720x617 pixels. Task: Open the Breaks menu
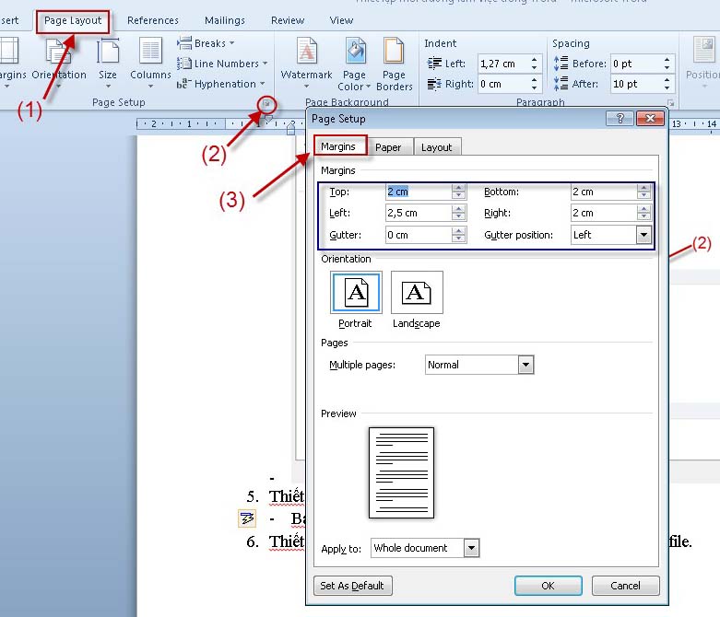click(x=206, y=43)
